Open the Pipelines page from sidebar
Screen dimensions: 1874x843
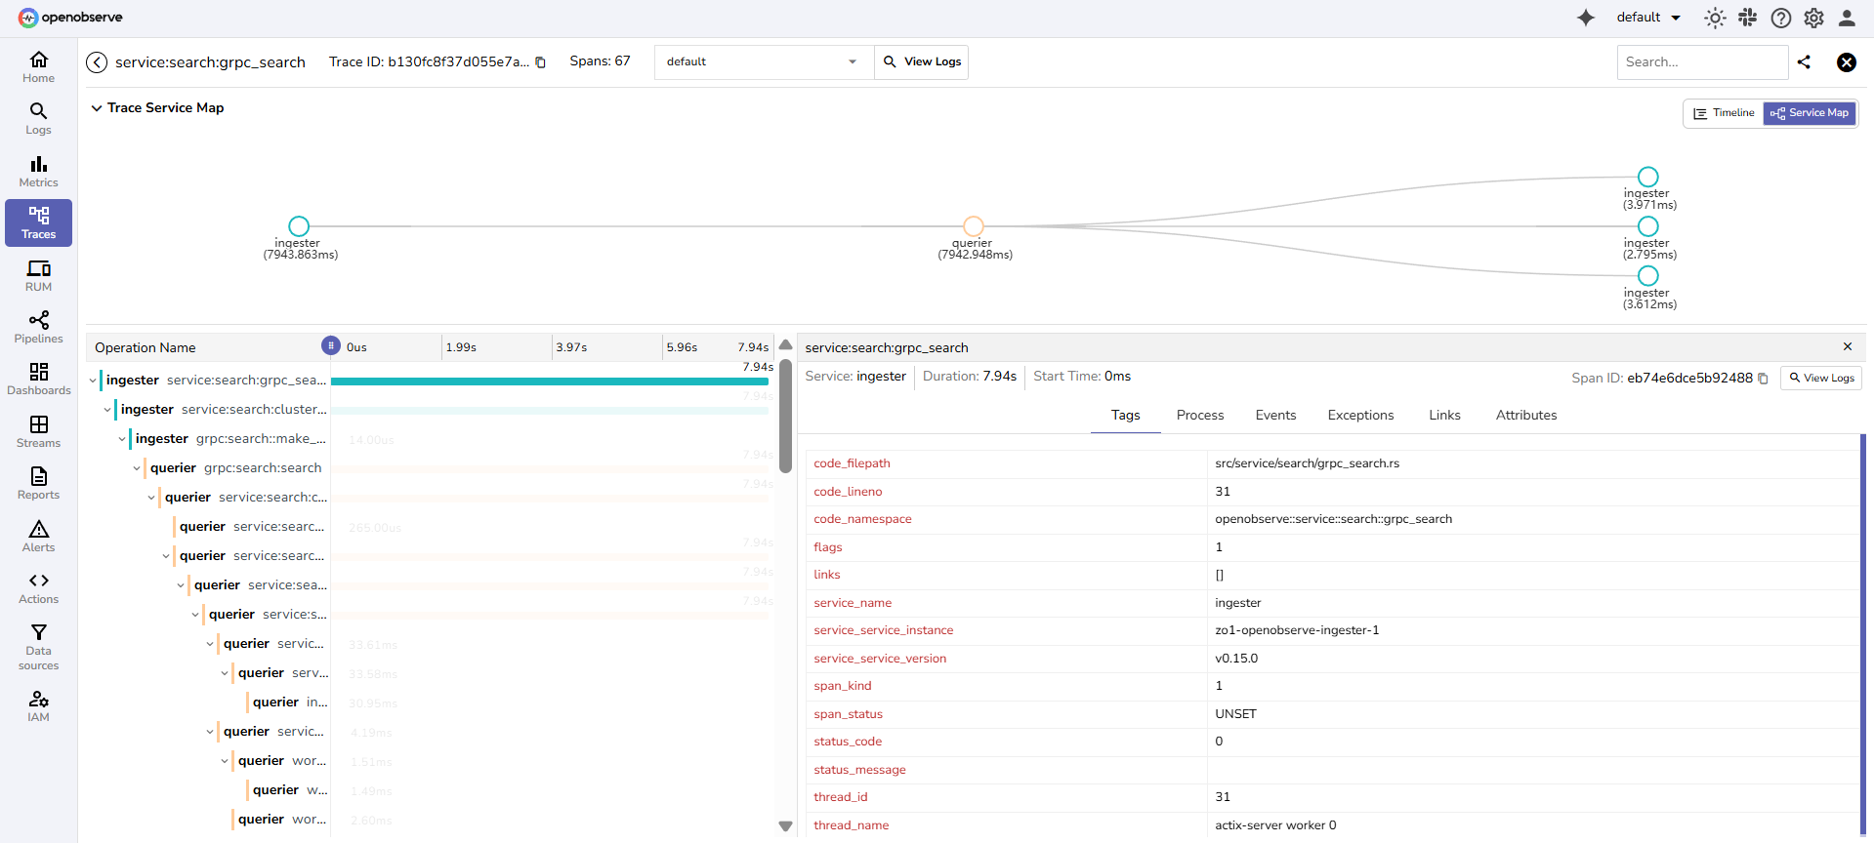click(x=38, y=327)
